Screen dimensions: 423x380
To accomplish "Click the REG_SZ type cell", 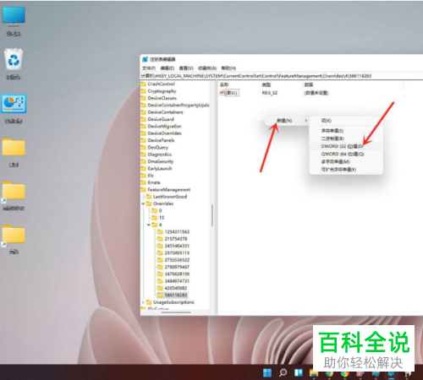I will click(x=270, y=93).
